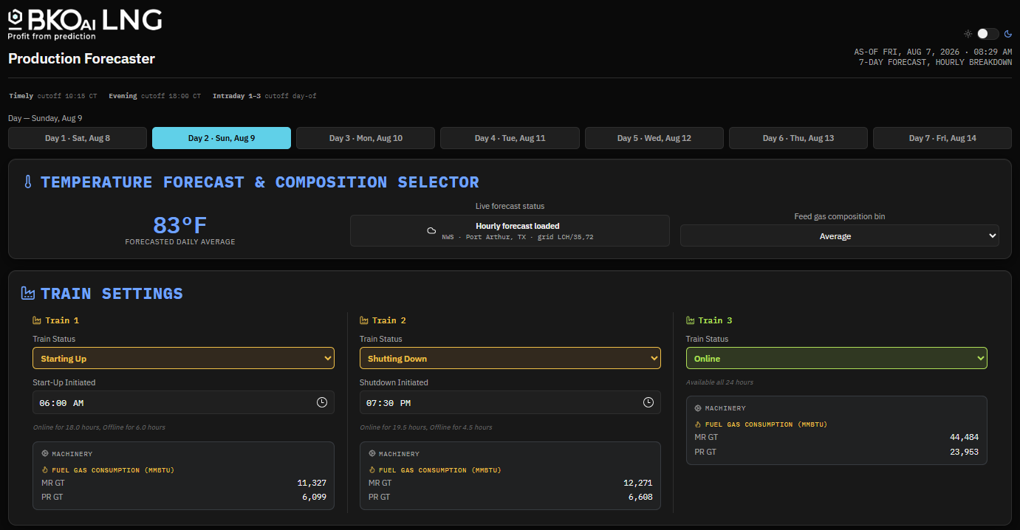Viewport: 1020px width, 530px height.
Task: Choose the Day 6 · Thu, Aug 13 tab
Action: click(798, 138)
